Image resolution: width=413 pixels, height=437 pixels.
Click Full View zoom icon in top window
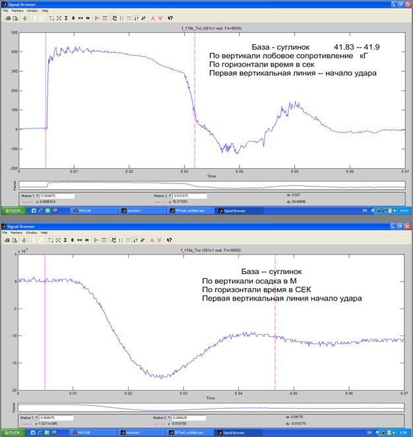58,18
